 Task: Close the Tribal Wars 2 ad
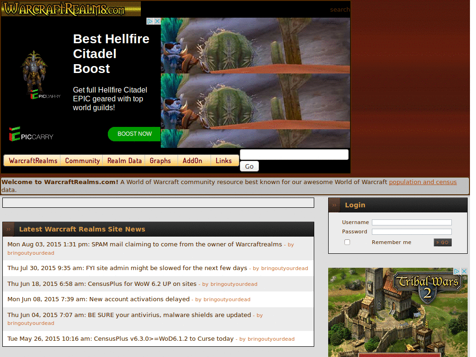464,271
